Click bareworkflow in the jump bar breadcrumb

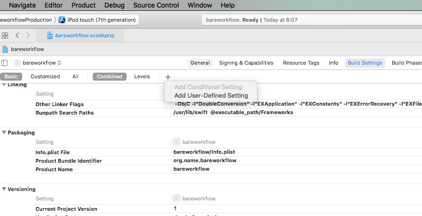coord(27,49)
